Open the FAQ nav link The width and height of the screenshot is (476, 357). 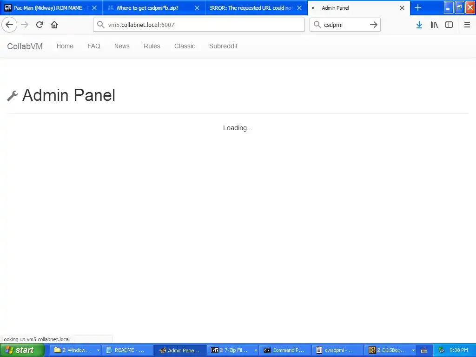pyautogui.click(x=94, y=46)
